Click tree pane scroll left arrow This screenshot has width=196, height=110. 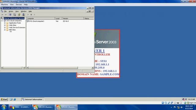(2, 68)
